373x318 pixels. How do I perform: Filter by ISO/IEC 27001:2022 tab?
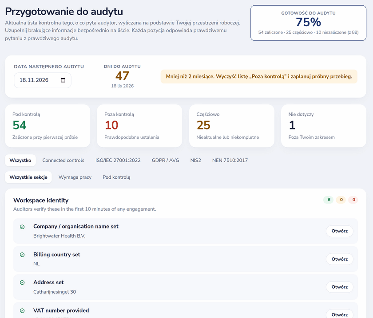[x=118, y=161]
